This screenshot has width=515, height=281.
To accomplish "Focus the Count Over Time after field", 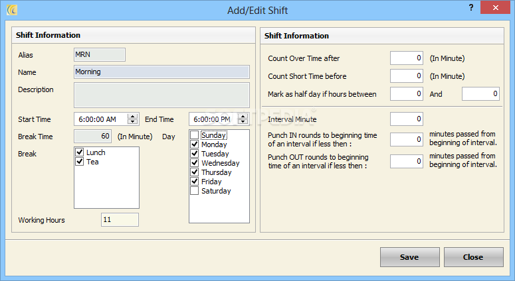I will [x=407, y=58].
